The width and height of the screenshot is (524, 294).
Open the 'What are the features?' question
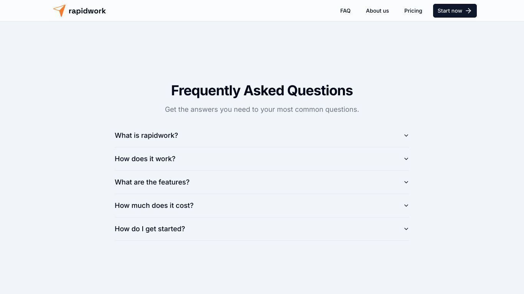[x=152, y=182]
